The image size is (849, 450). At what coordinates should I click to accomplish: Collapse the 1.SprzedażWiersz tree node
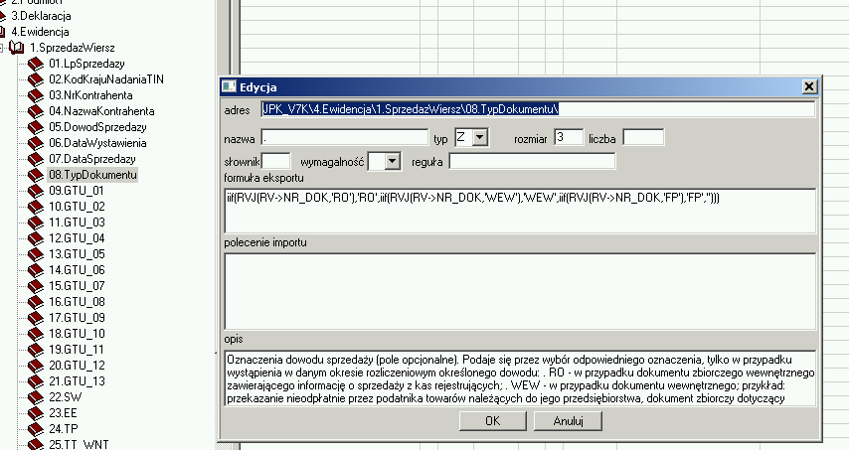pos(3,48)
